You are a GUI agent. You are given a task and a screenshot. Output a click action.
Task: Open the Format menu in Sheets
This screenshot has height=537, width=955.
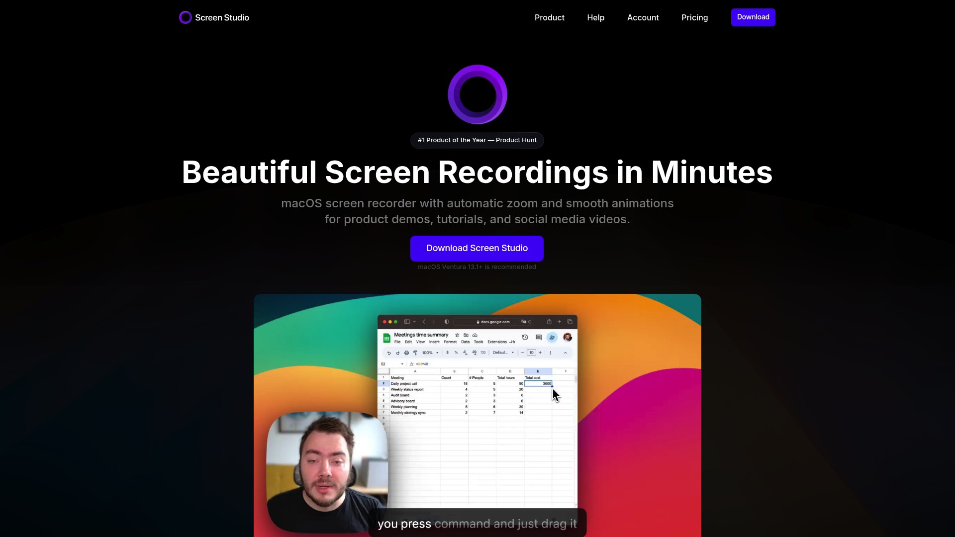coord(450,342)
